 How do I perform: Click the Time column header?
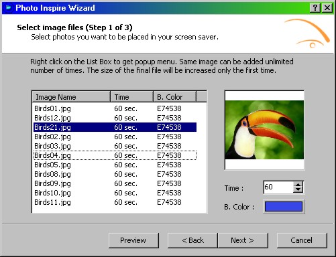[x=131, y=97]
